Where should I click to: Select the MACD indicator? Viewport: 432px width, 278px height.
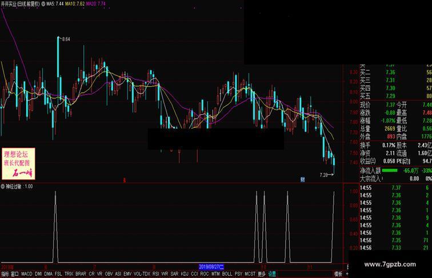pos(27,274)
